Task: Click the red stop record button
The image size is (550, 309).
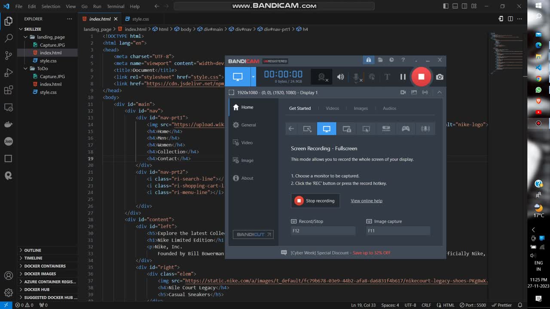Action: point(421,77)
